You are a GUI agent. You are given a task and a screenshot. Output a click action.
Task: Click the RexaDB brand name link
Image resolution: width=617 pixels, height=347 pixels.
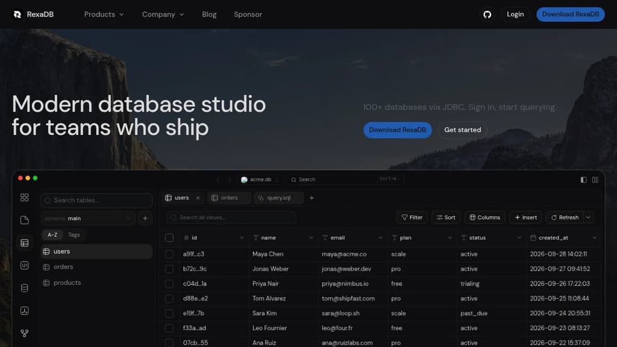[40, 14]
